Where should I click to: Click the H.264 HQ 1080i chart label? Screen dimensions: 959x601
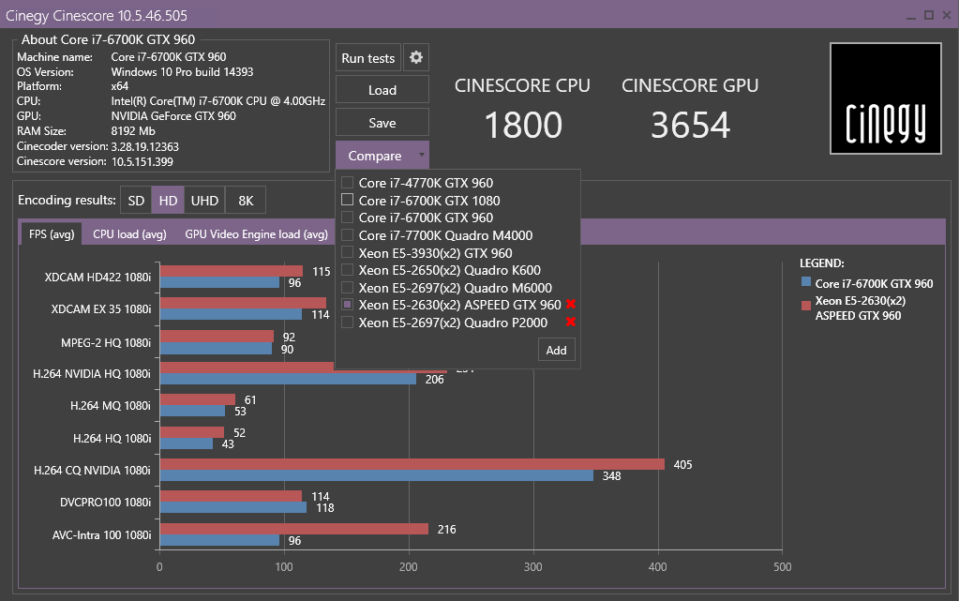(x=112, y=438)
